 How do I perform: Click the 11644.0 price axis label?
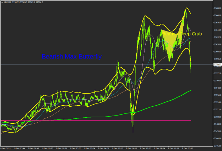pos(218,30)
